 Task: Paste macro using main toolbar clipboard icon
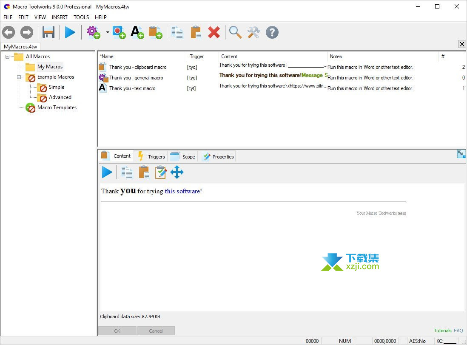[x=196, y=32]
